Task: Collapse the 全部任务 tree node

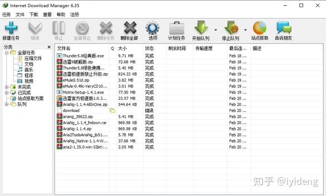Action: [x=7, y=53]
